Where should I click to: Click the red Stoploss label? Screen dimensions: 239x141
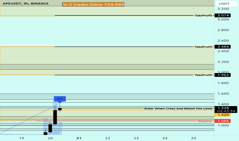click(205, 121)
